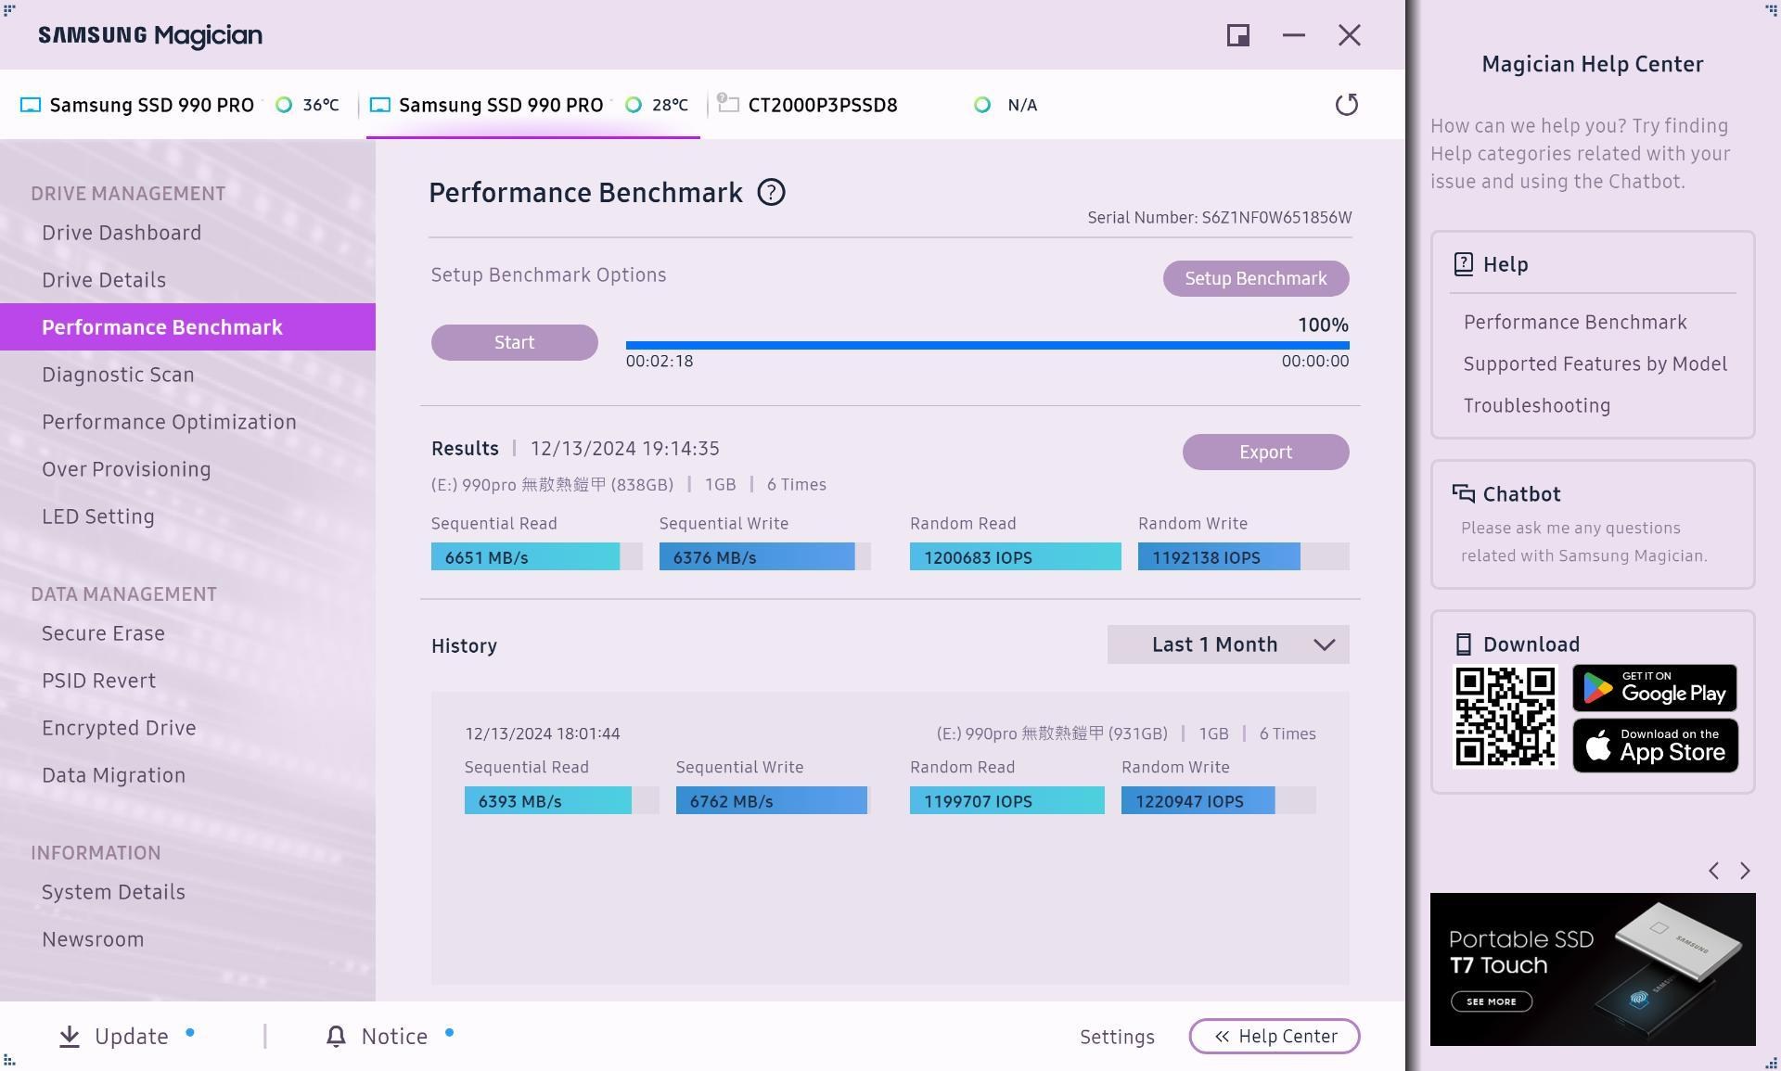The height and width of the screenshot is (1071, 1781).
Task: Export benchmark results
Action: click(1265, 452)
